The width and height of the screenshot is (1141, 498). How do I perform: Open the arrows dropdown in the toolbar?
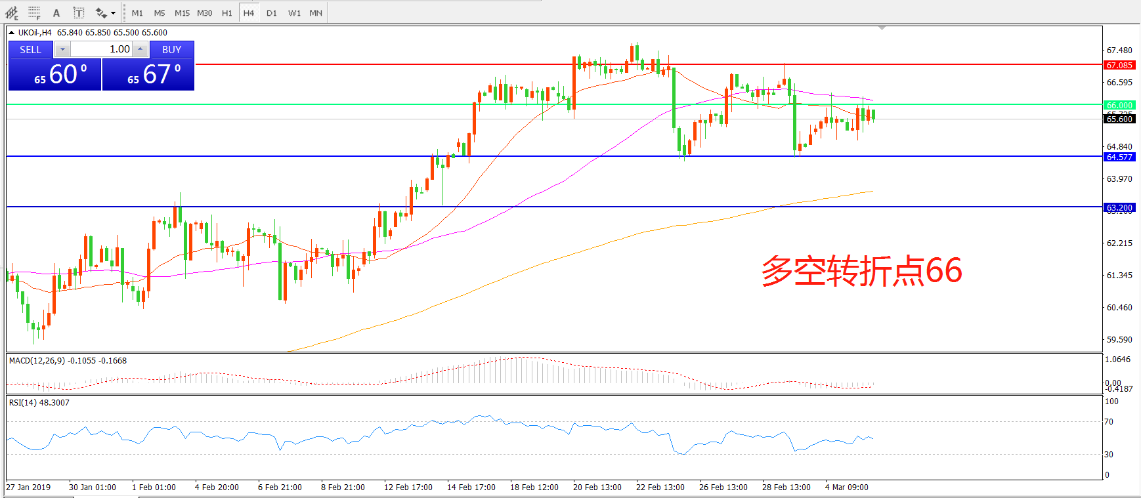pyautogui.click(x=113, y=13)
